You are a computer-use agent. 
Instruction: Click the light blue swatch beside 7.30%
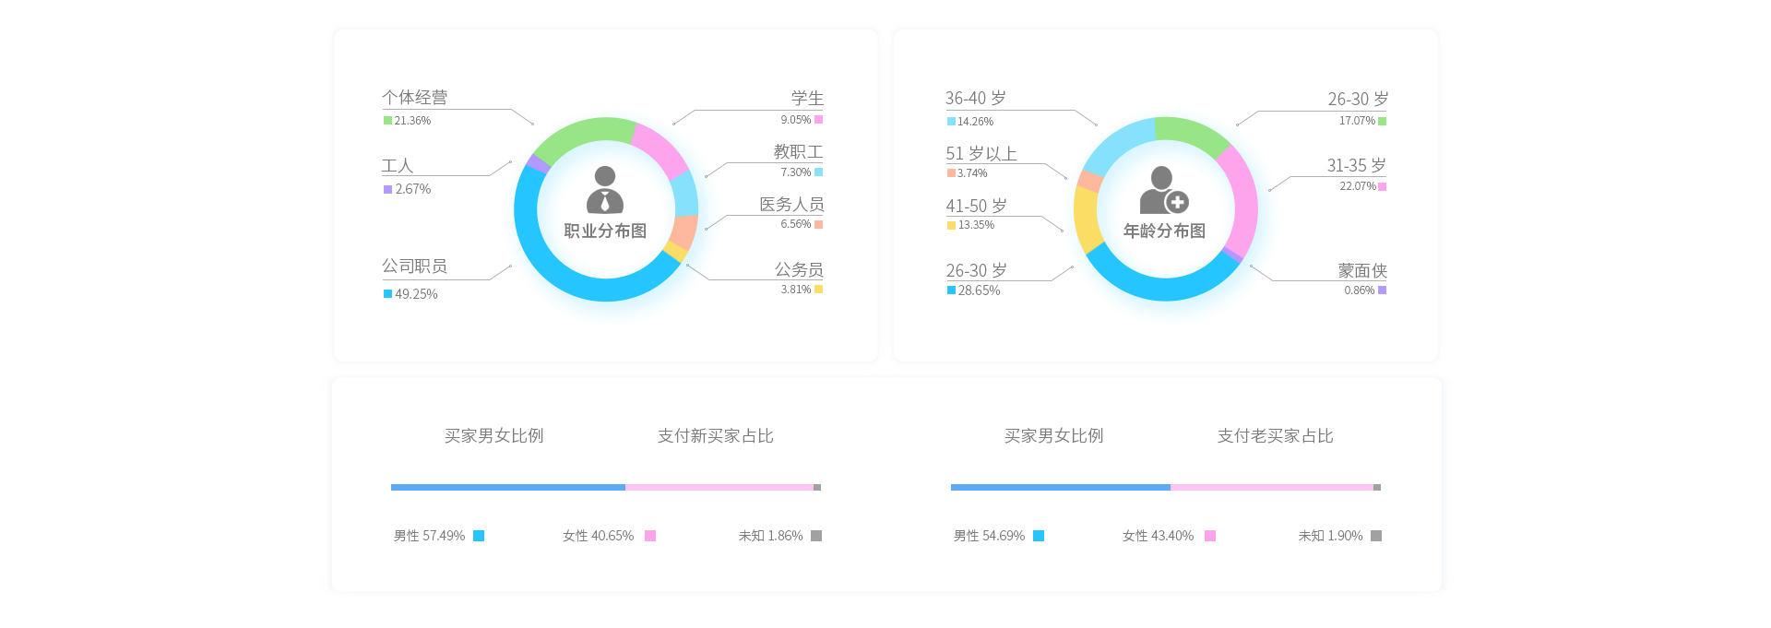pyautogui.click(x=818, y=172)
